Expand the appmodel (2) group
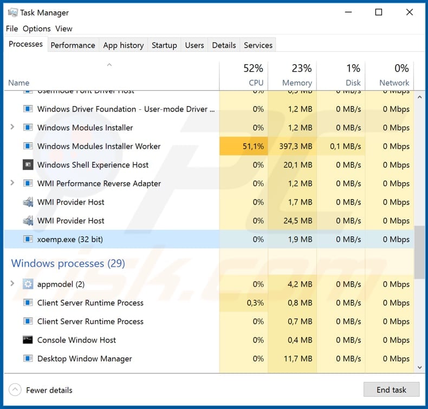This screenshot has width=428, height=409. click(12, 283)
